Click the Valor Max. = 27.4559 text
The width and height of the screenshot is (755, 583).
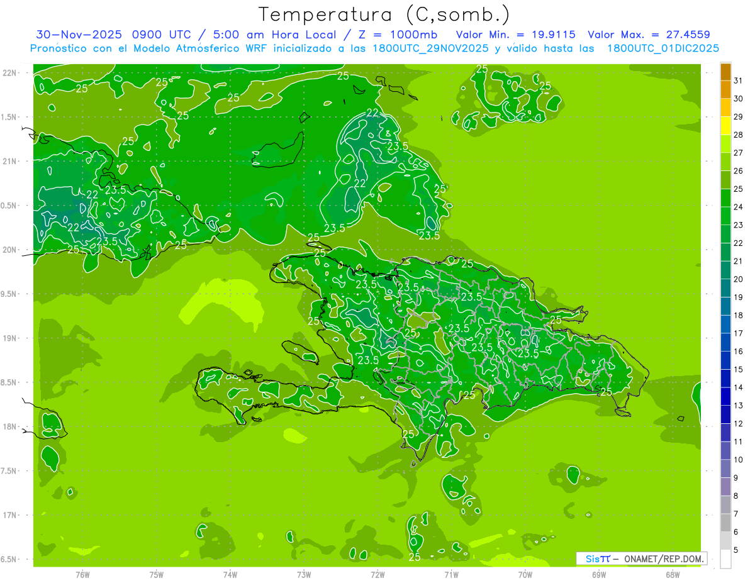[x=649, y=35]
